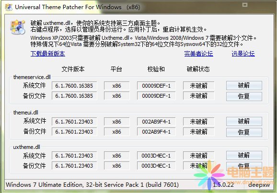Click 备份文件 label under uxtheme.dll
This screenshot has height=193, width=277.
pyautogui.click(x=35, y=166)
